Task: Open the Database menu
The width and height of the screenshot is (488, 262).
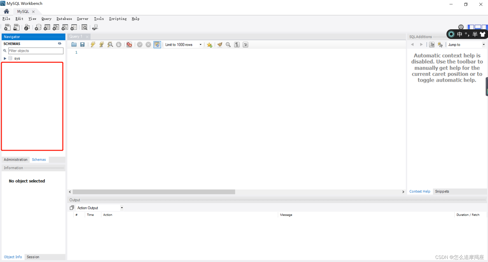Action: coord(64,19)
